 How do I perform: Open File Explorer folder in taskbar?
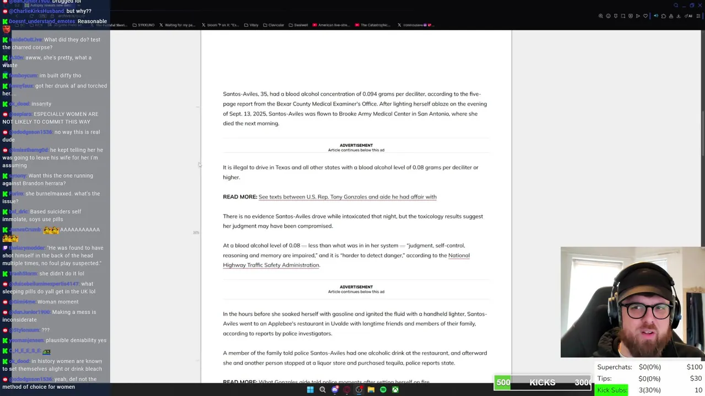coord(371,390)
